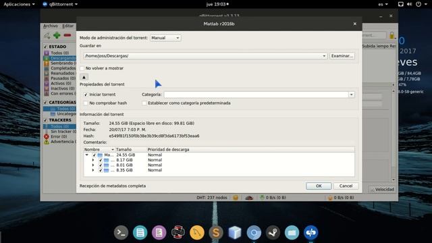The image size is (432, 243).
Task: Expand the 8.17 GiB folder tree arrow
Action: [x=93, y=160]
